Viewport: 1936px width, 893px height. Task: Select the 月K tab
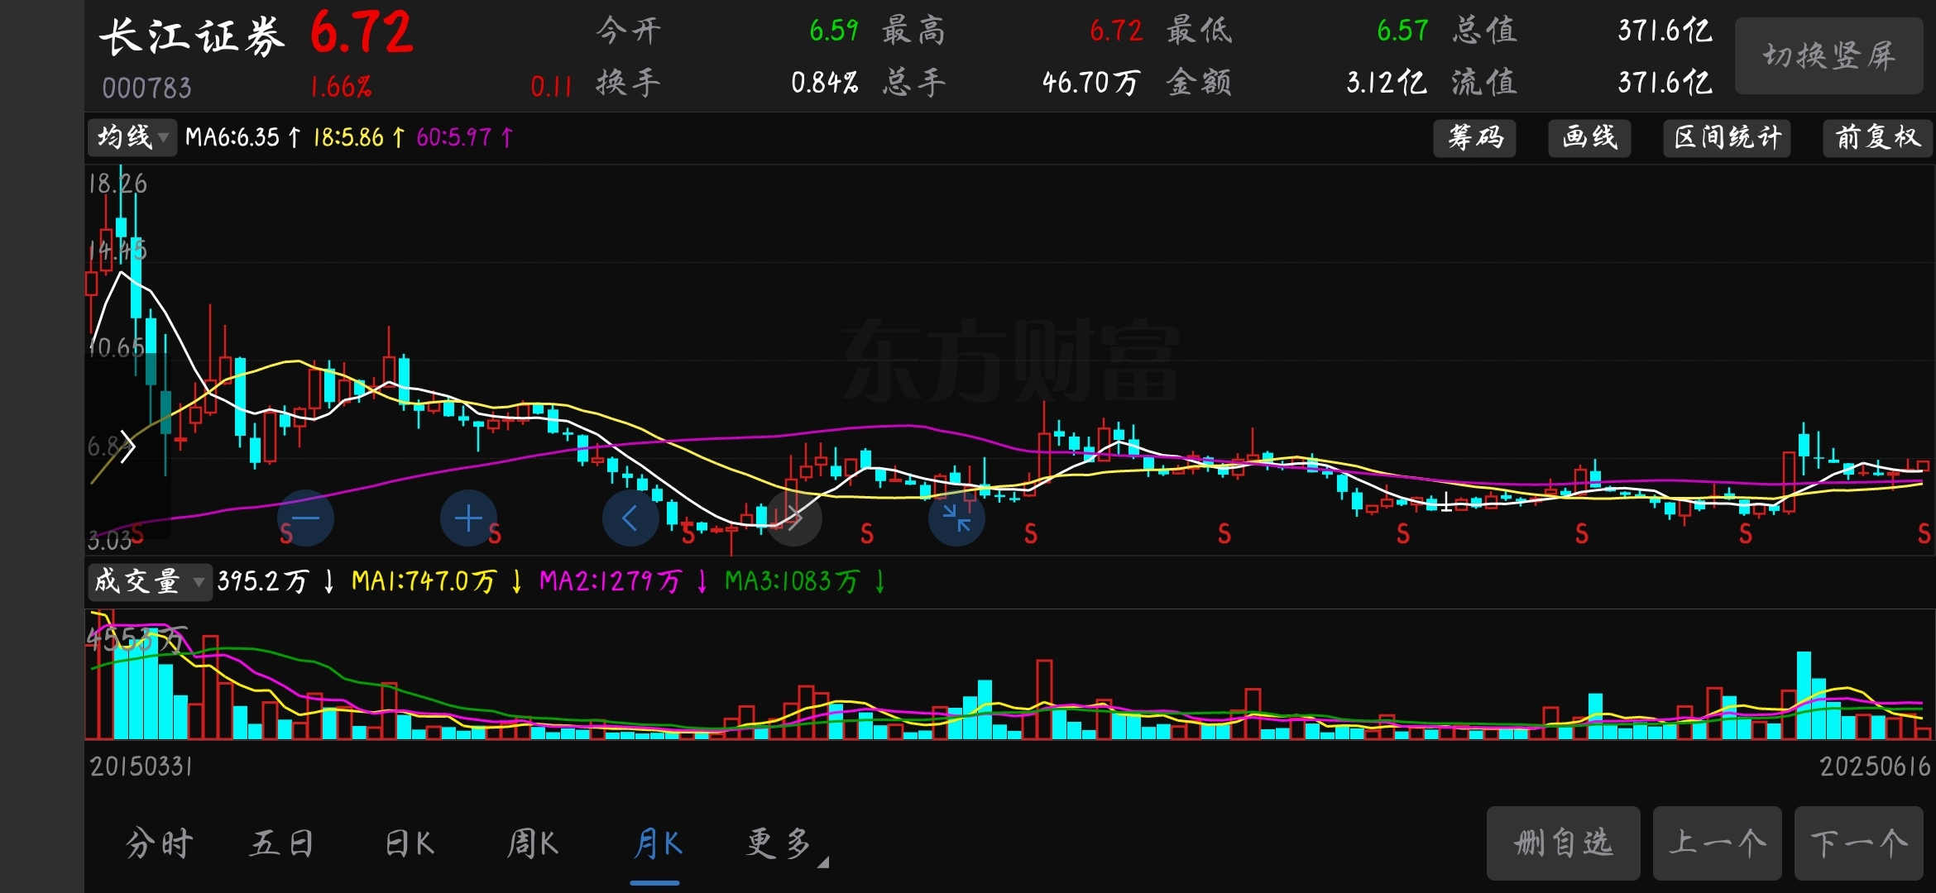[x=658, y=844]
